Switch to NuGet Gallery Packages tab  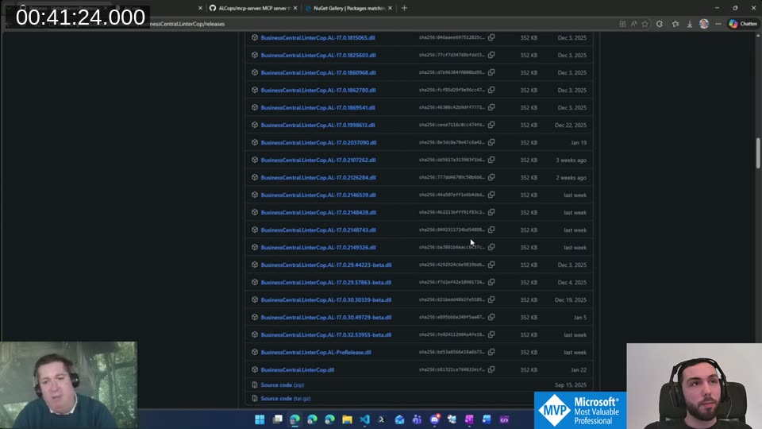point(345,8)
